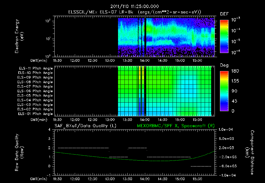Screen dimensions: 265x183
Task: Select the ELS-06 Pitch Angle row label
Action: click(x=35, y=91)
